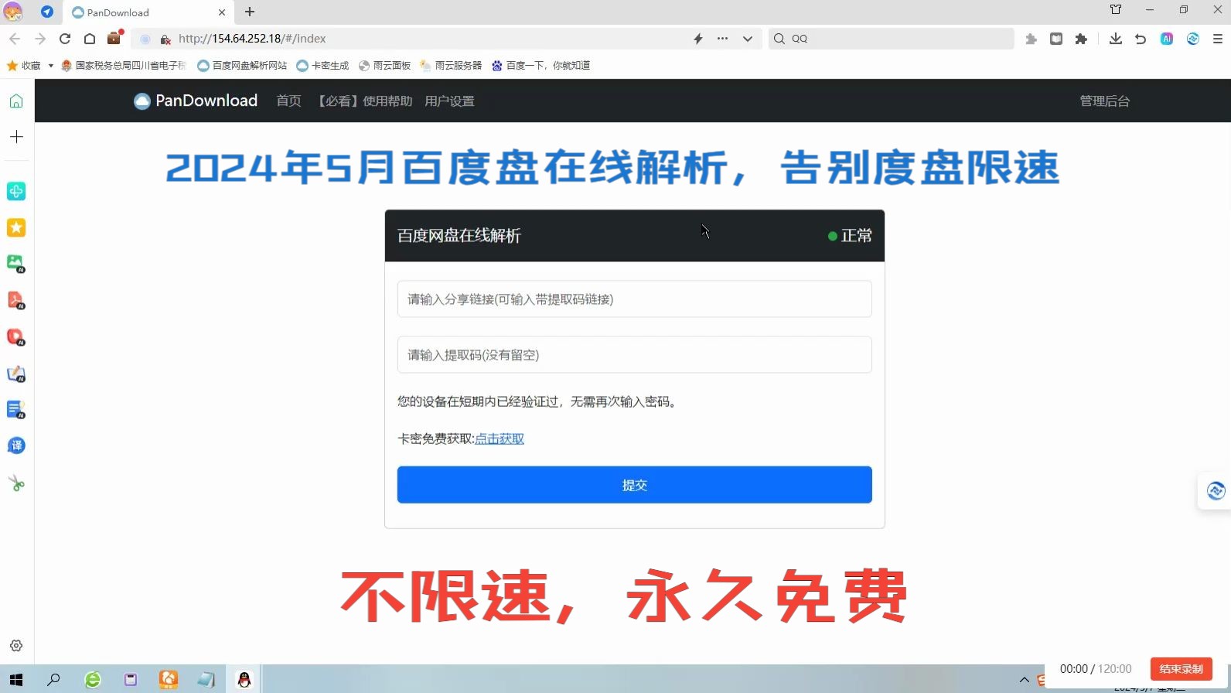Click sidebar home icon
Screen dimensions: 1231x693
coord(16,101)
